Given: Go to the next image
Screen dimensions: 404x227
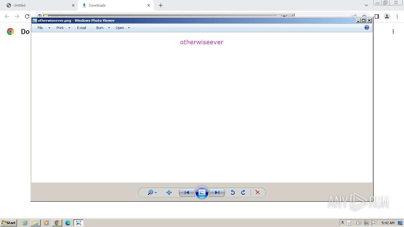Looking at the screenshot, I should coord(217,192).
